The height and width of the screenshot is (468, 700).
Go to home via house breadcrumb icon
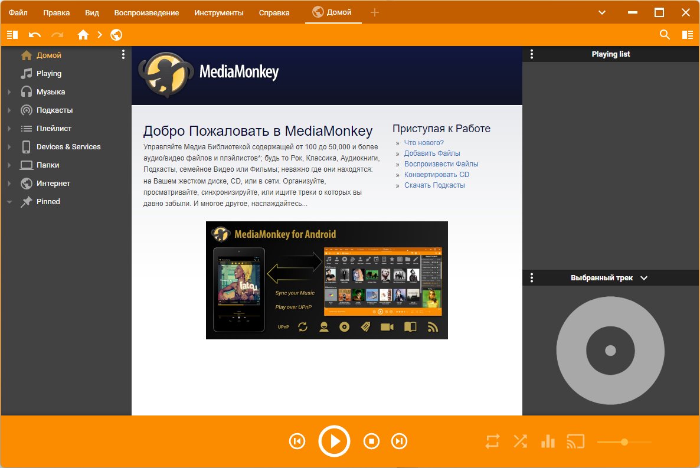83,35
